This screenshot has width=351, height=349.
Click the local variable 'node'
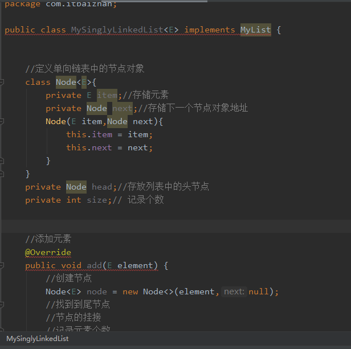pyautogui.click(x=97, y=291)
